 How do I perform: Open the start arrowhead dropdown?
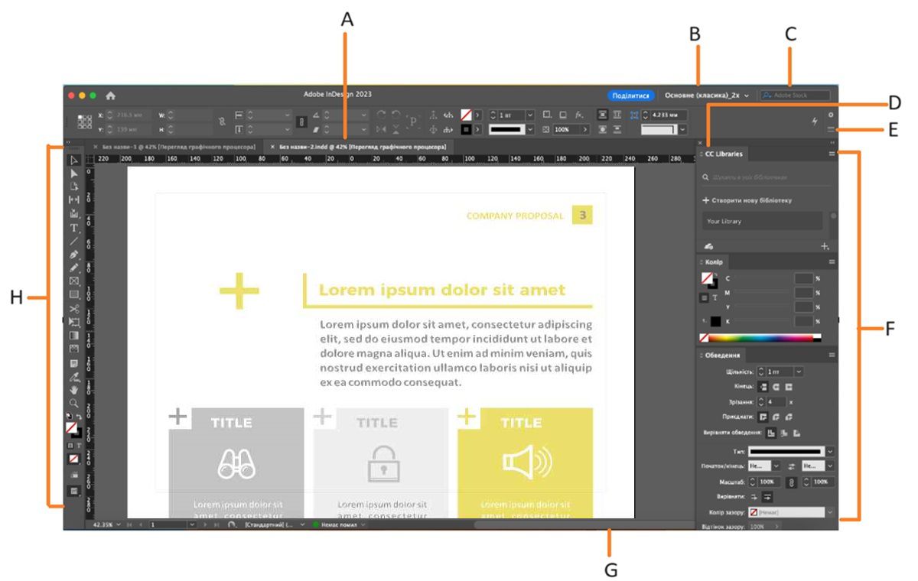777,466
